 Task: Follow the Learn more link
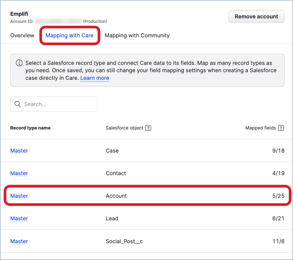[95, 78]
